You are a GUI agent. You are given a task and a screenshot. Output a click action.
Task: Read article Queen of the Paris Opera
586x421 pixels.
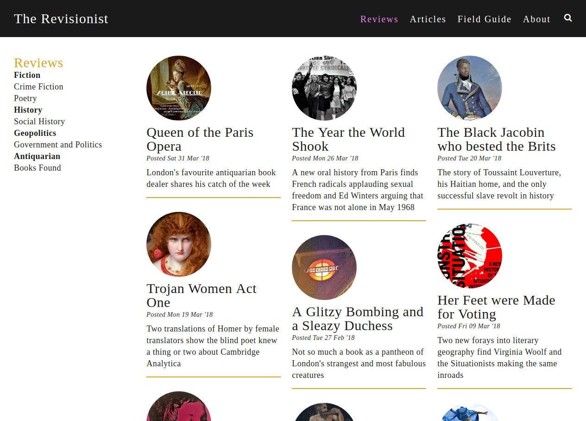point(200,139)
